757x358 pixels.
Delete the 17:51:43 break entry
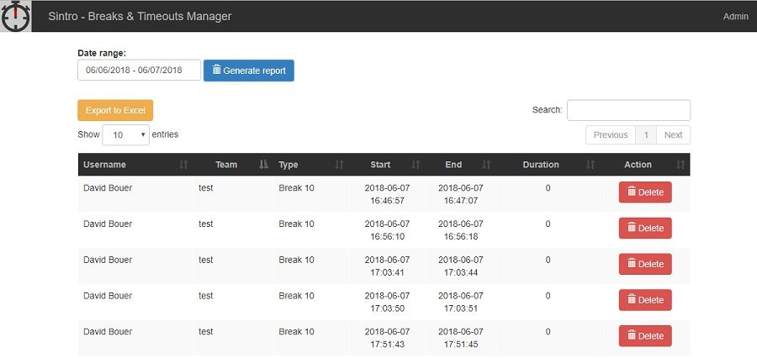click(645, 336)
